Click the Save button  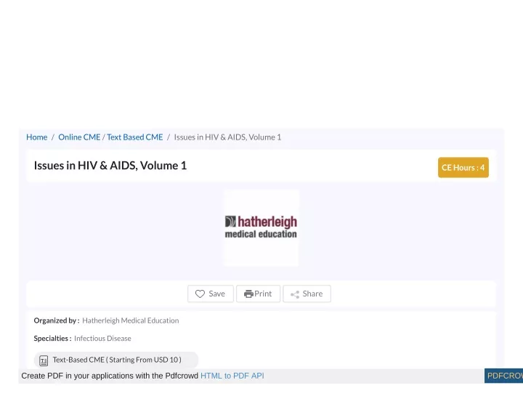click(x=211, y=294)
